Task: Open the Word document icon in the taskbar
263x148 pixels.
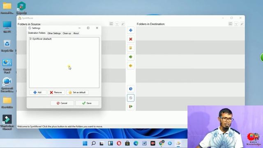Action: click(x=144, y=143)
